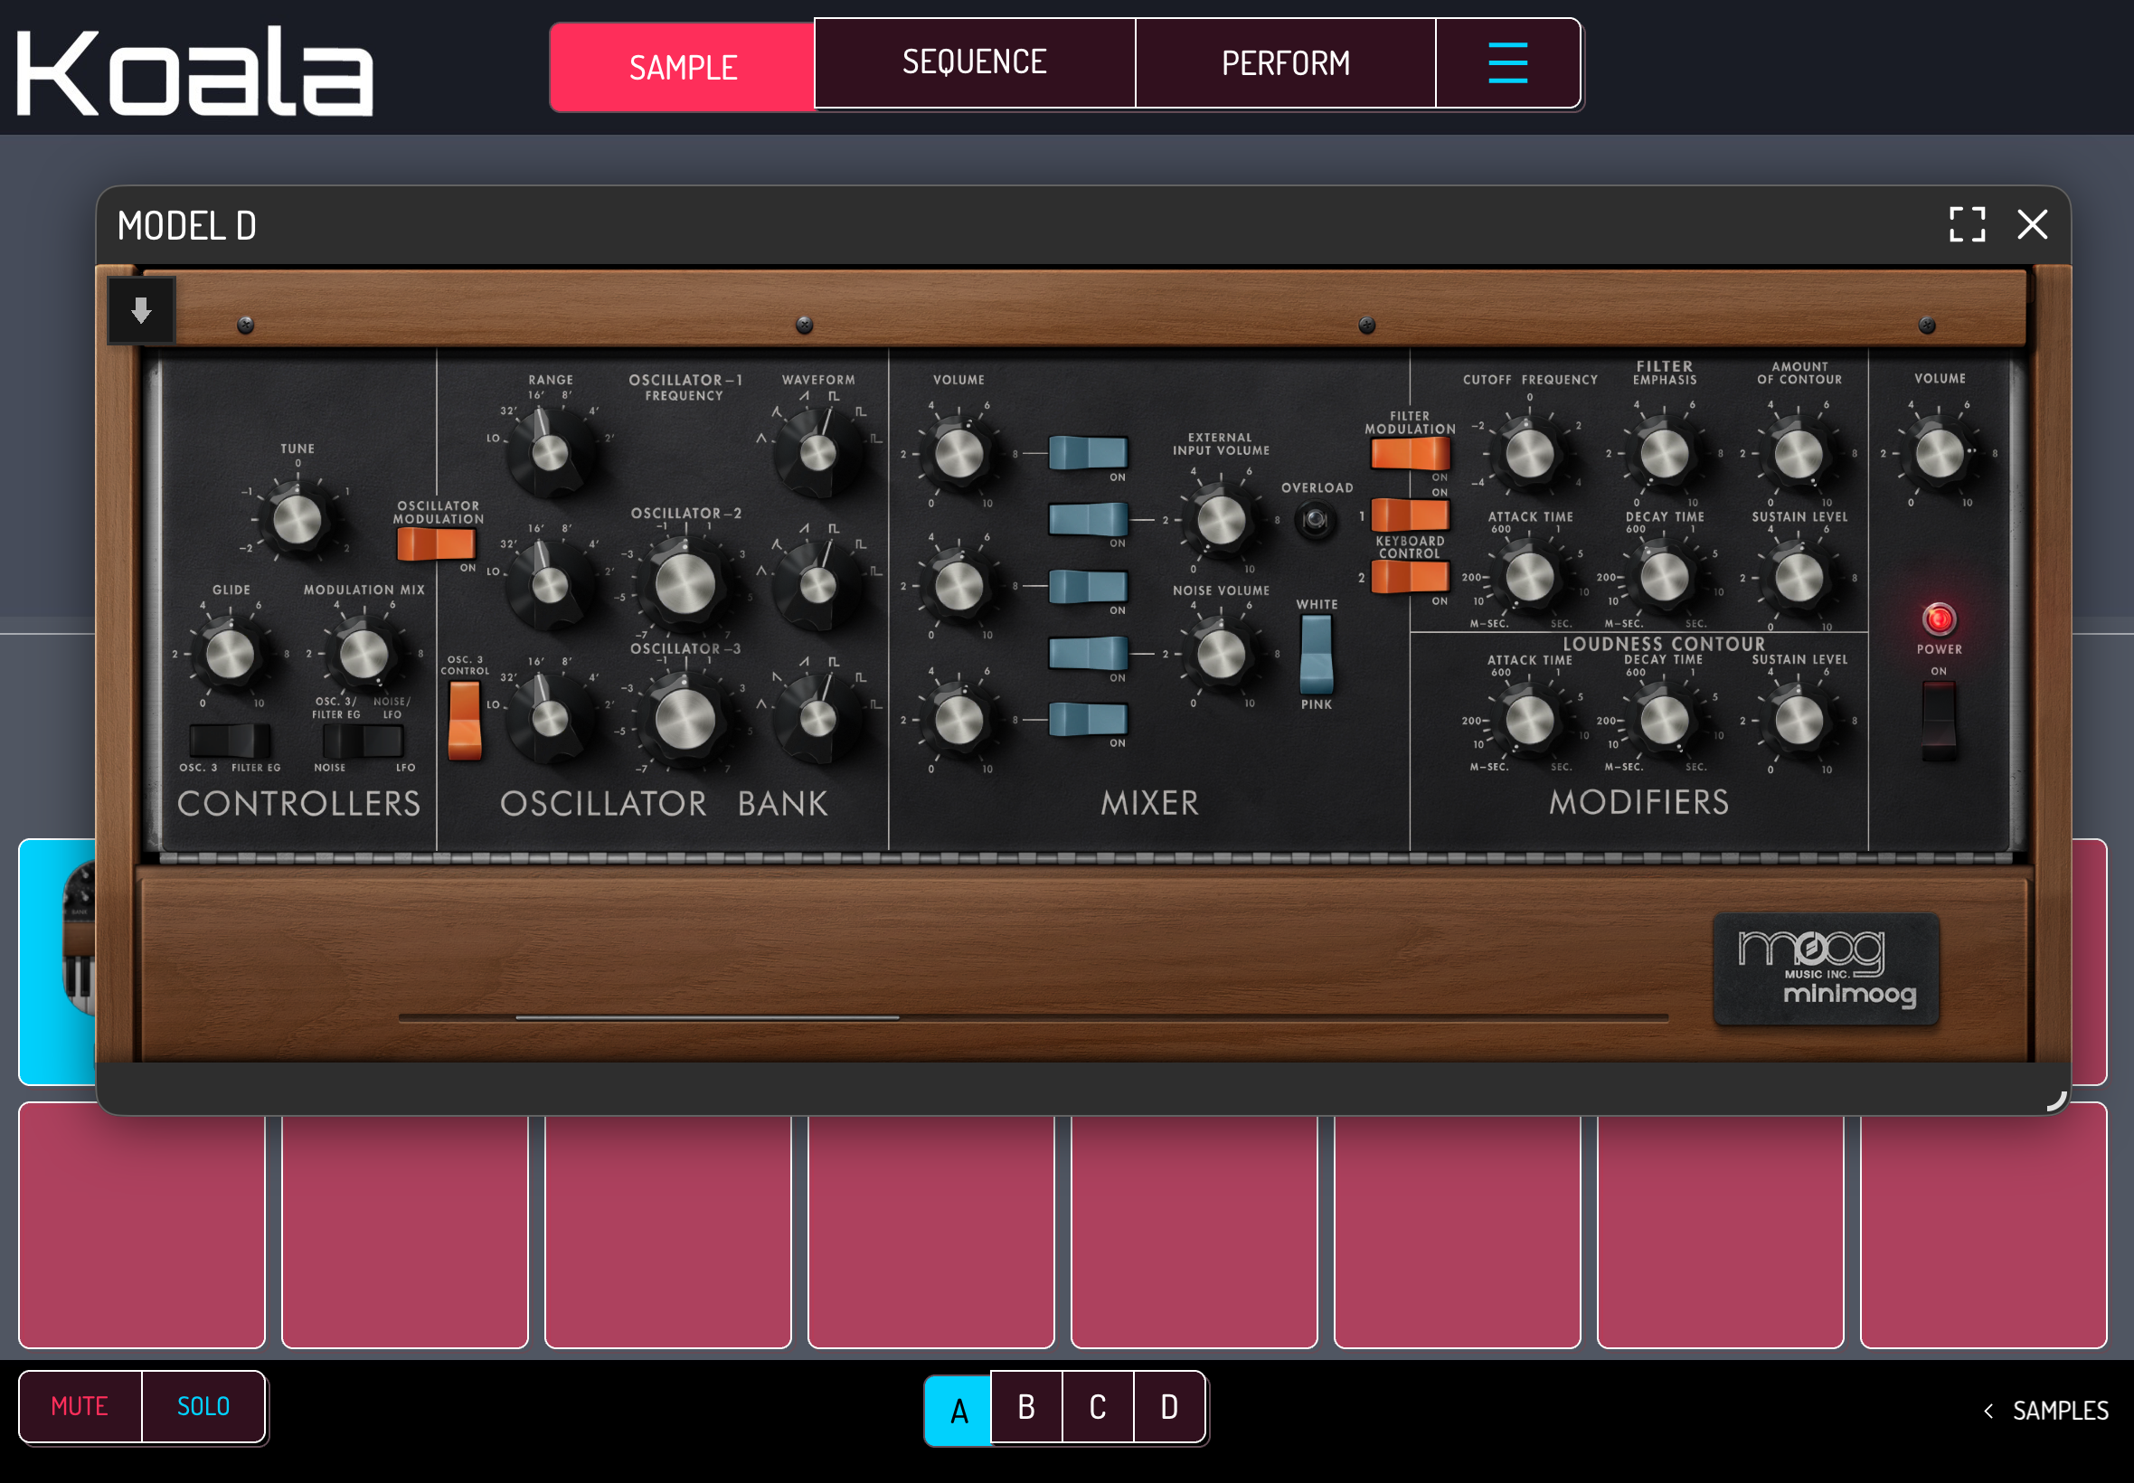The width and height of the screenshot is (2134, 1483).
Task: Click the Overload lamp
Action: coord(1316,519)
